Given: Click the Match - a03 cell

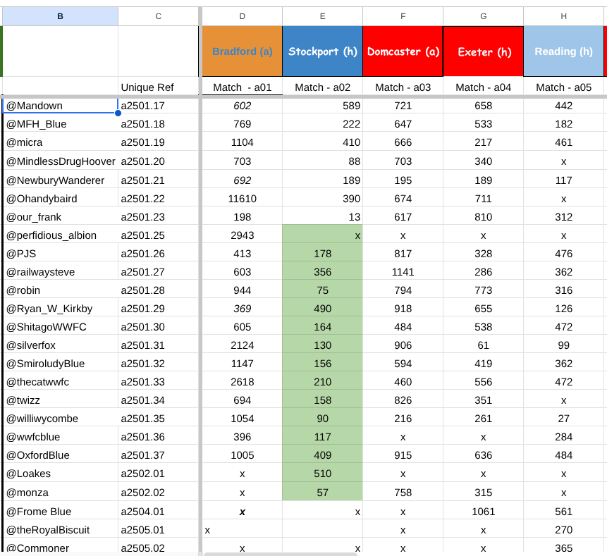Looking at the screenshot, I should coord(403,87).
